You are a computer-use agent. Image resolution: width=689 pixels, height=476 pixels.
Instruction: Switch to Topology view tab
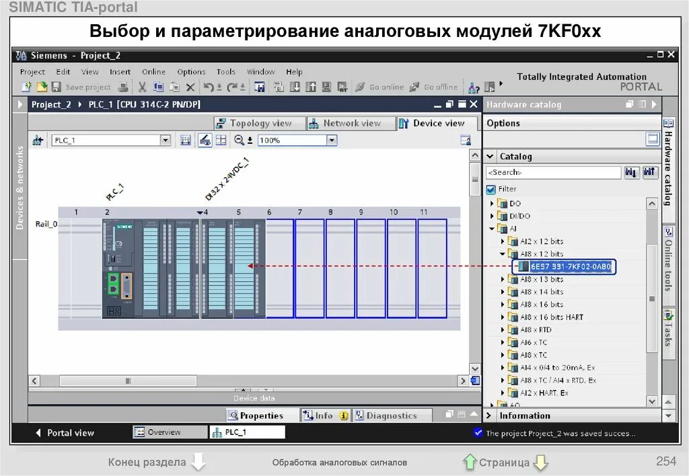[x=259, y=124]
